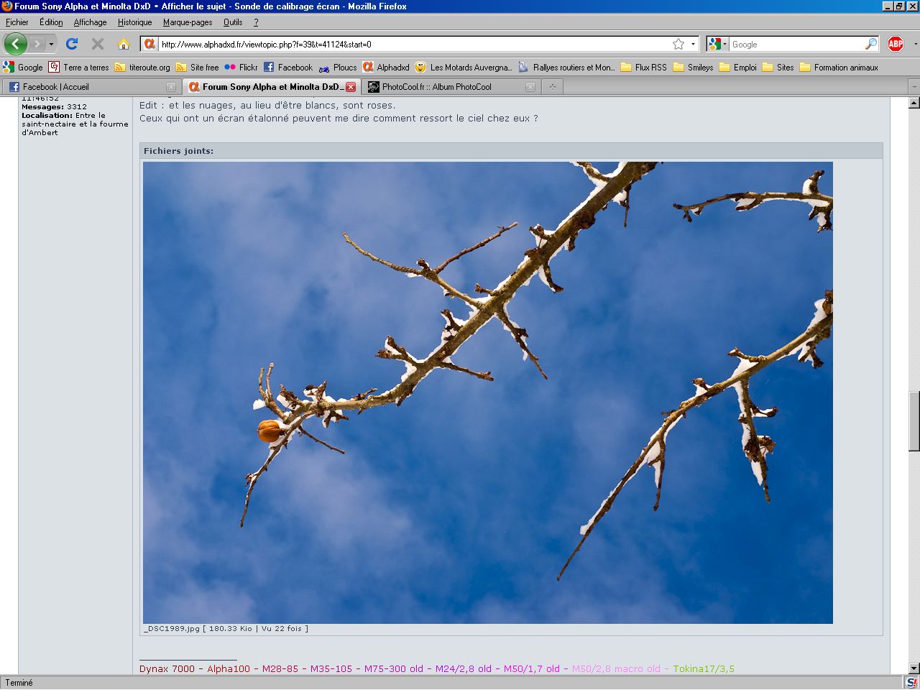Click the attached snowy branch photo
The image size is (920, 690).
pos(488,392)
